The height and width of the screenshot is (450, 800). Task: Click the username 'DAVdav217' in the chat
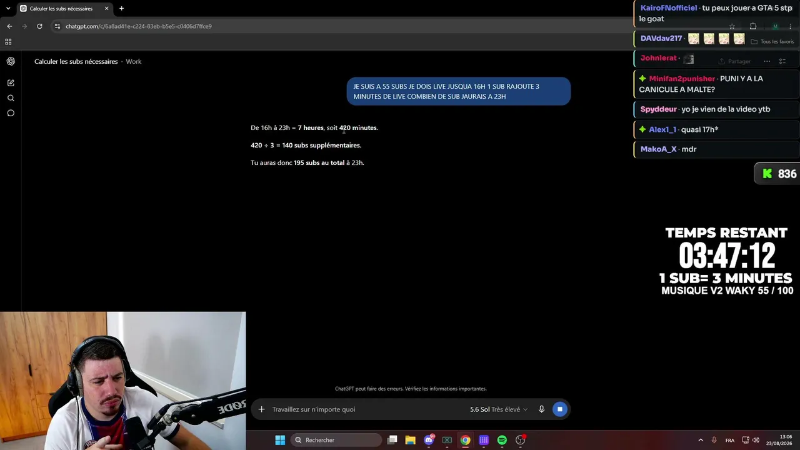click(661, 39)
